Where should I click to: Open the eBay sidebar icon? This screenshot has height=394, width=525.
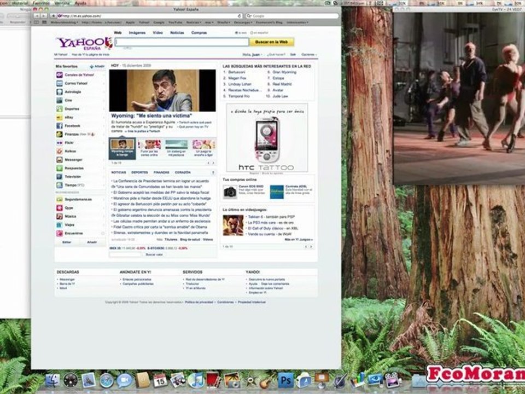[x=59, y=117]
